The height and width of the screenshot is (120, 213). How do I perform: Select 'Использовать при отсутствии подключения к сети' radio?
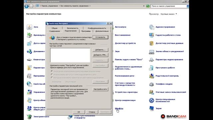(52, 74)
